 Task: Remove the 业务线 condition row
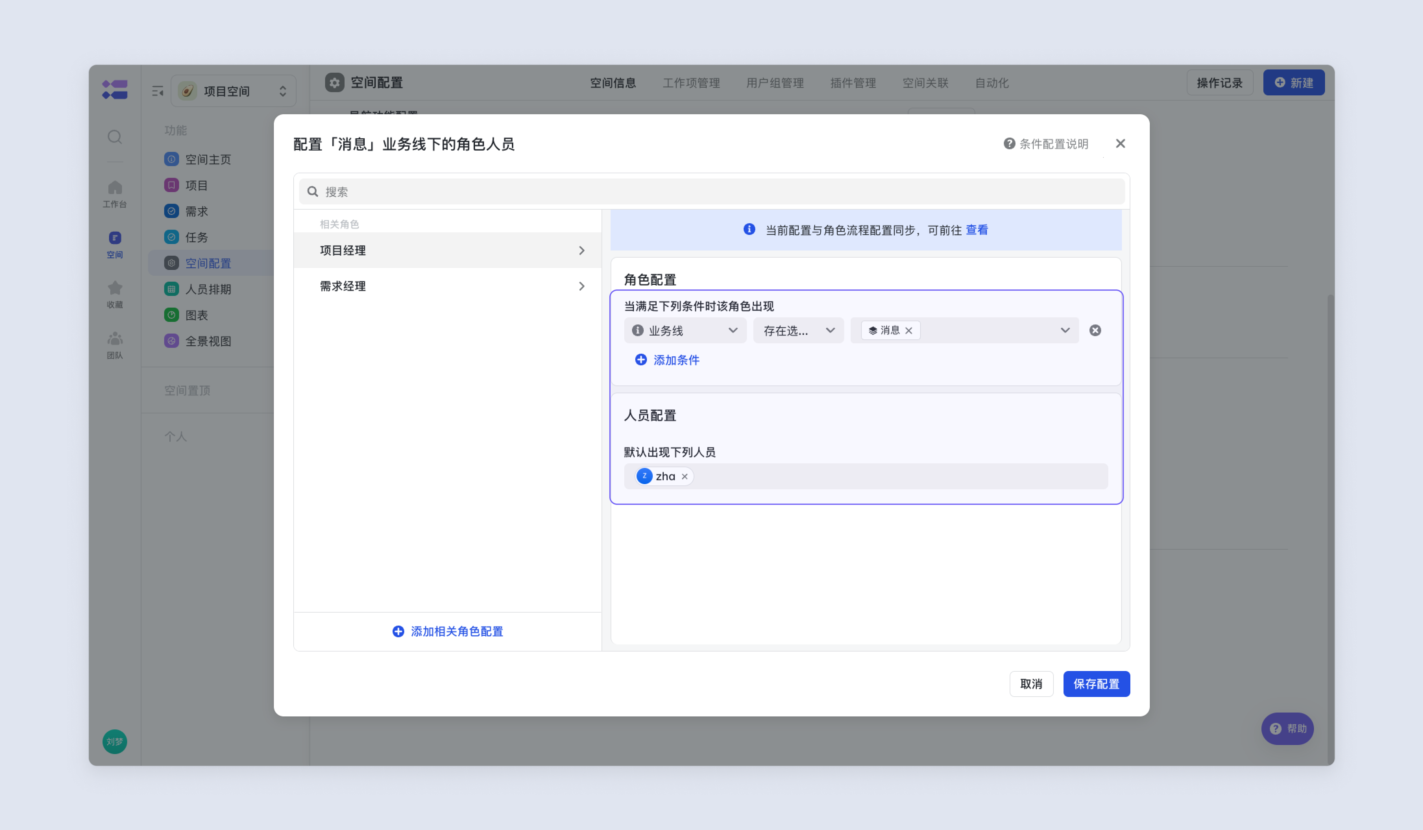click(1095, 330)
